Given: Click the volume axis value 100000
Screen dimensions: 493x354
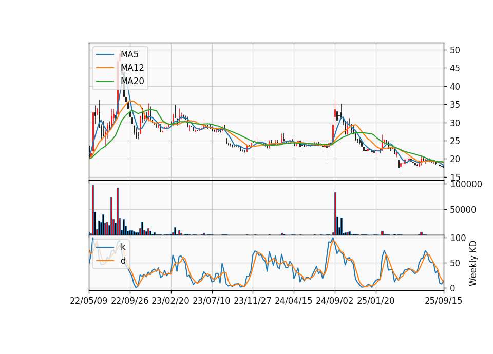Looking at the screenshot, I should (x=466, y=184).
